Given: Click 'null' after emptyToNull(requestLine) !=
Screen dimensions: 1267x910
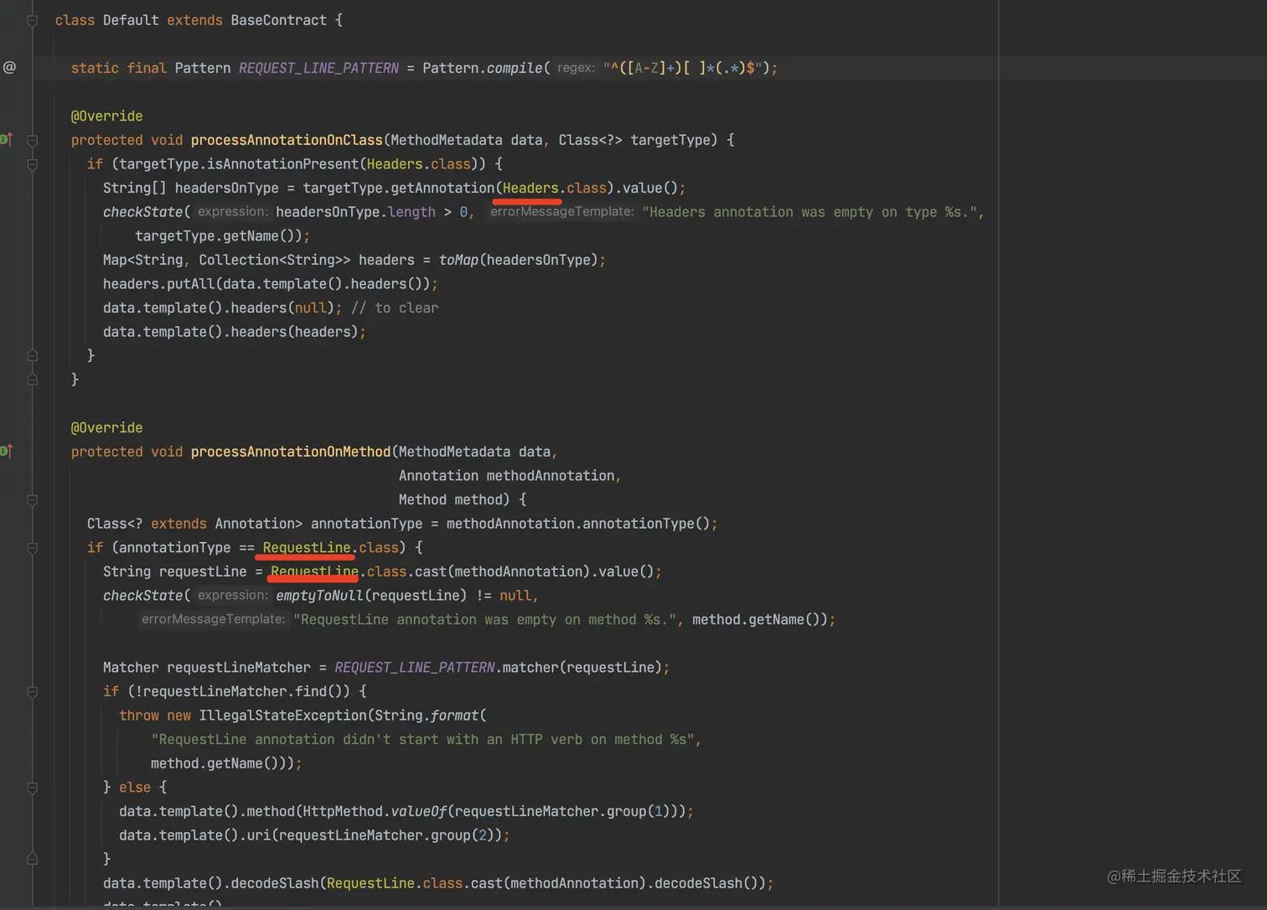Looking at the screenshot, I should point(515,595).
